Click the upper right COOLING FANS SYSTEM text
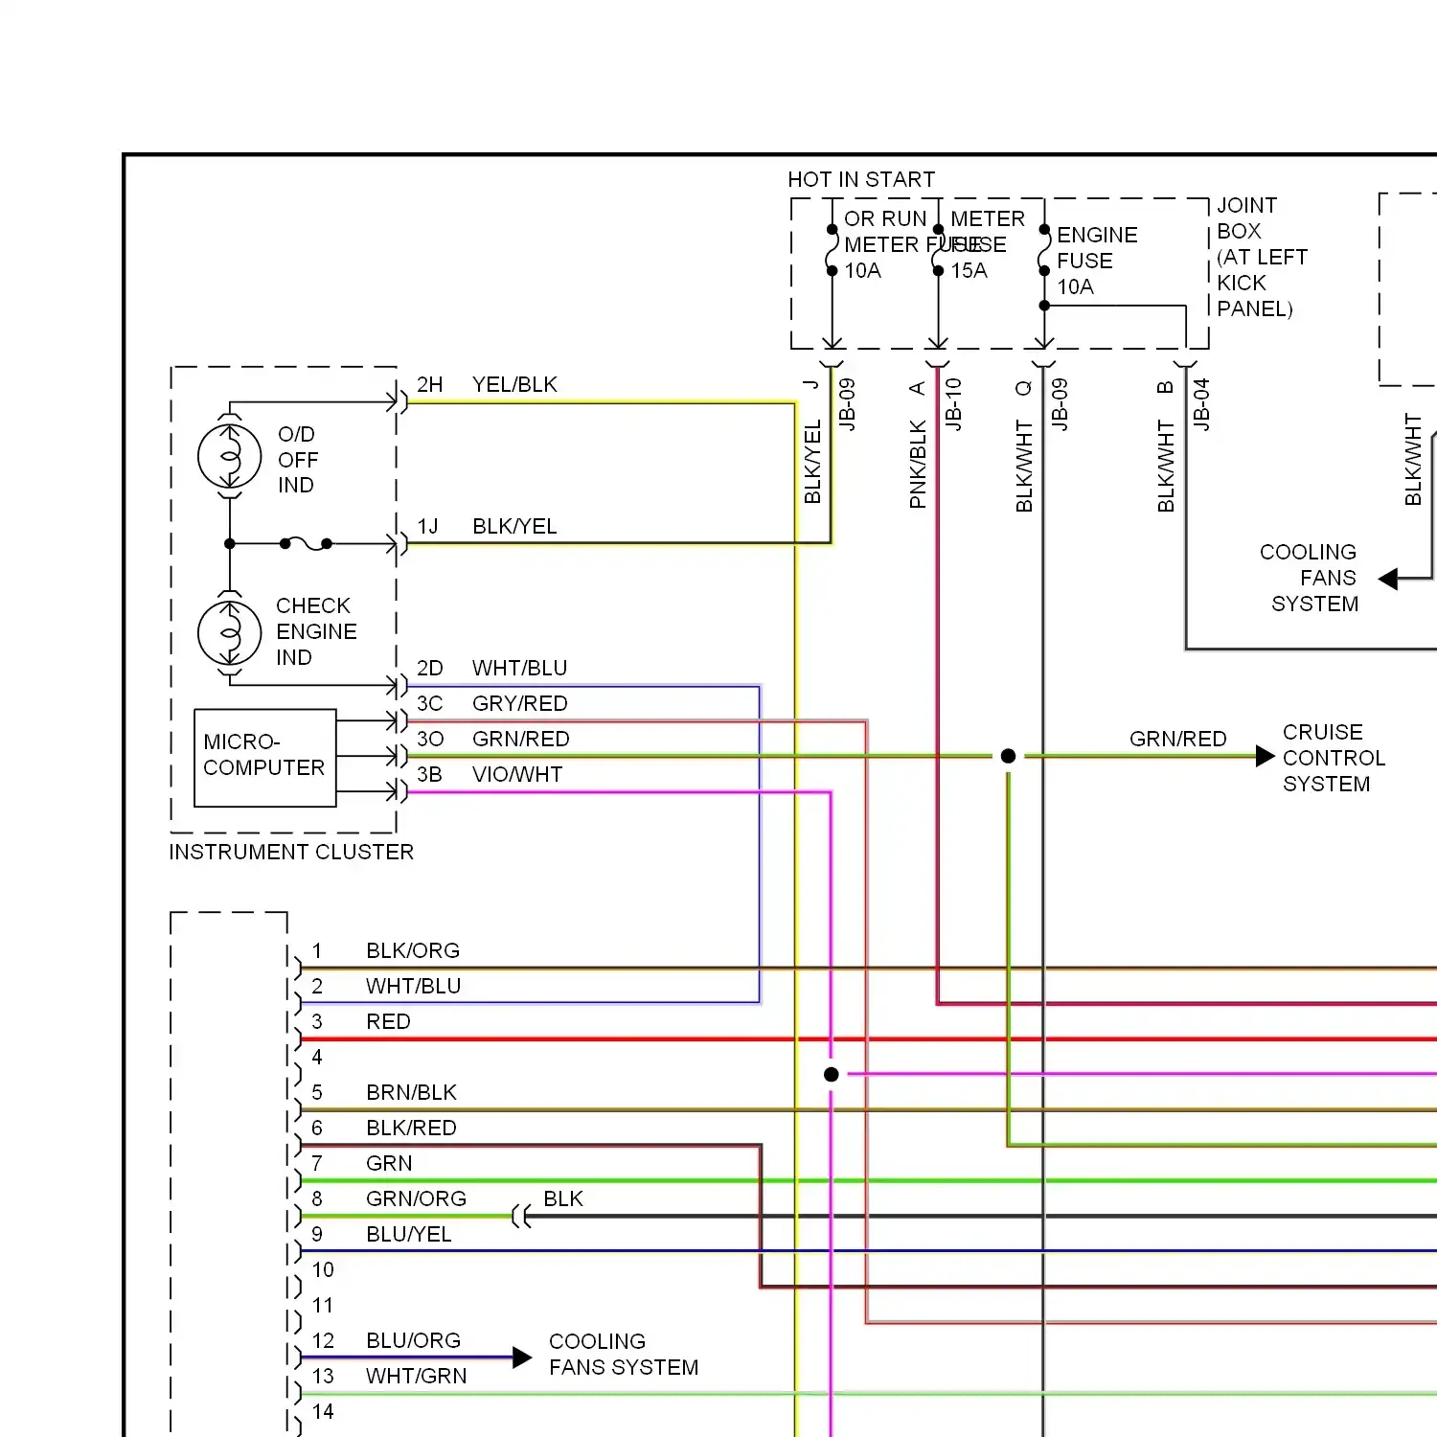Image resolution: width=1437 pixels, height=1437 pixels. pyautogui.click(x=1309, y=578)
